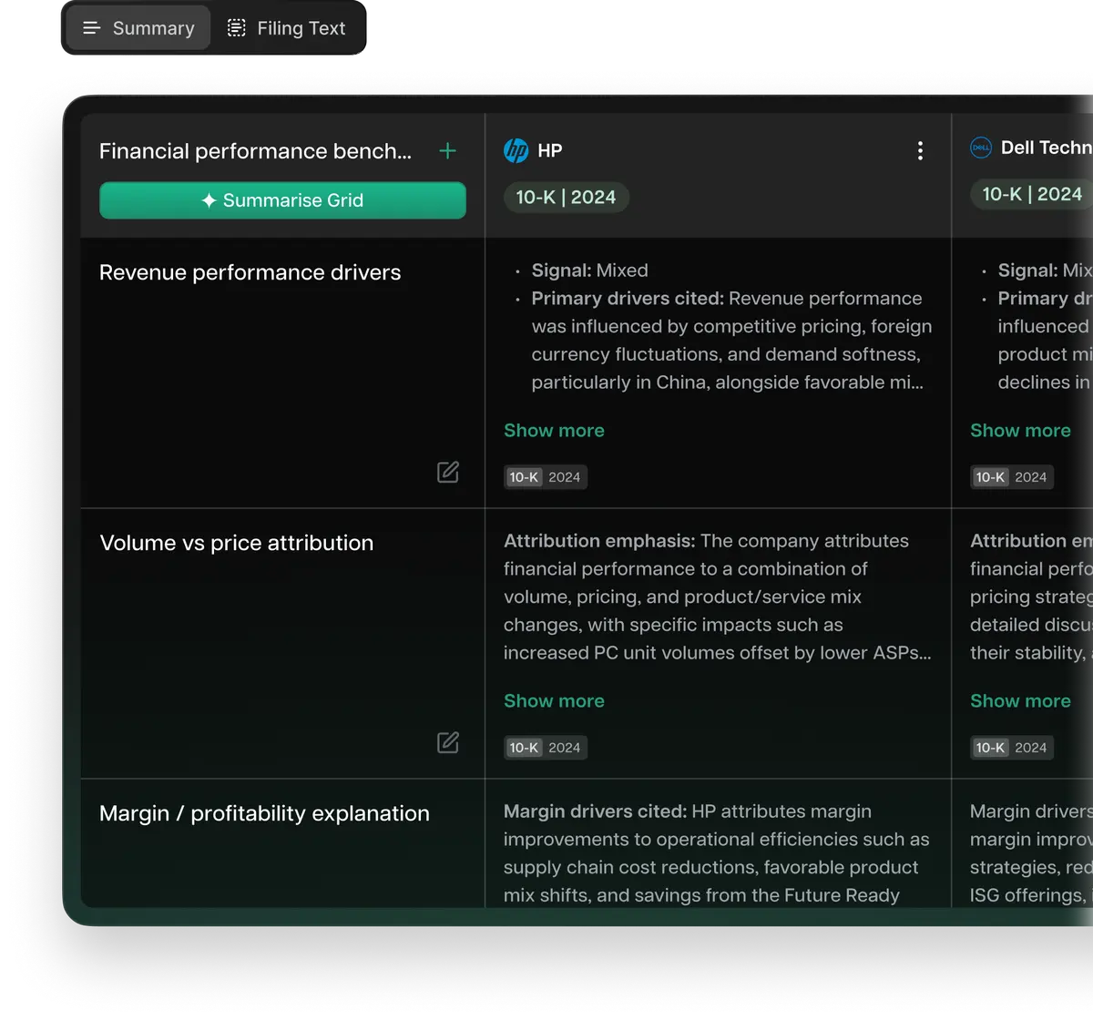Click the green plus icon beside benchmark title
This screenshot has height=1020, width=1093.
(x=447, y=151)
